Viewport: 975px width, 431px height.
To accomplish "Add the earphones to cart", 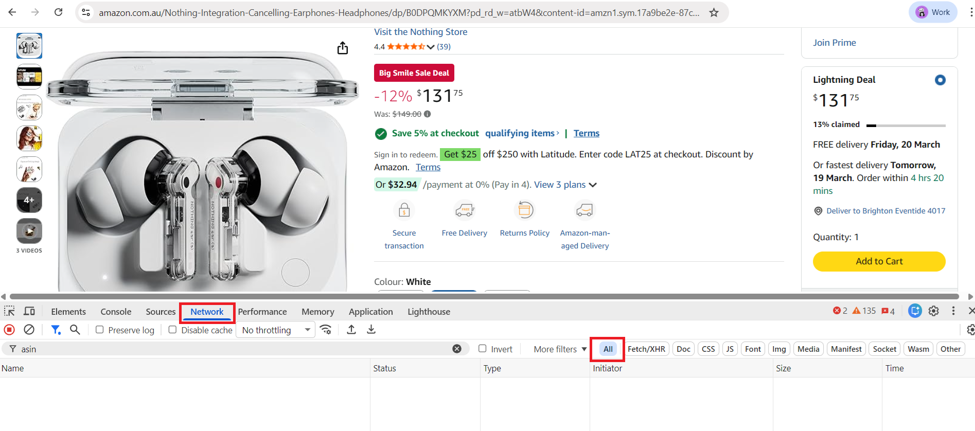I will 879,261.
